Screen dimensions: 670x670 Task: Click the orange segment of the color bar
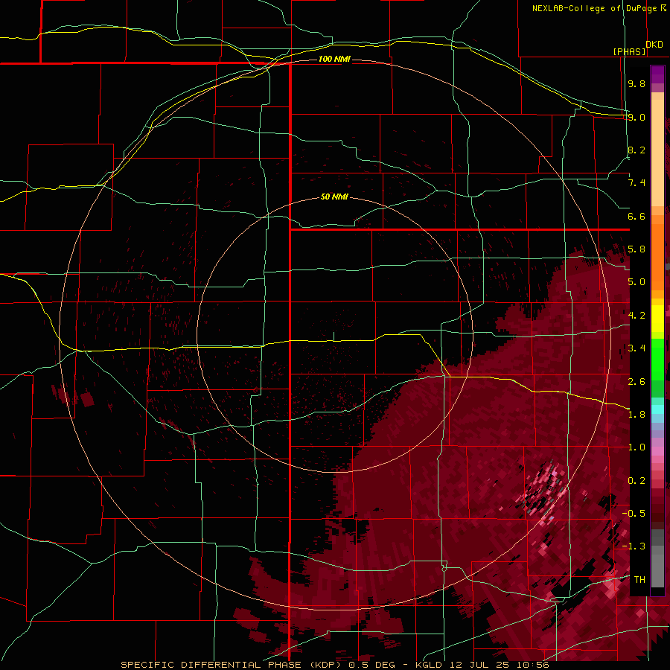click(657, 256)
